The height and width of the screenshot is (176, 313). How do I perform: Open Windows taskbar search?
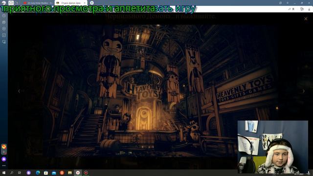(x=12, y=173)
